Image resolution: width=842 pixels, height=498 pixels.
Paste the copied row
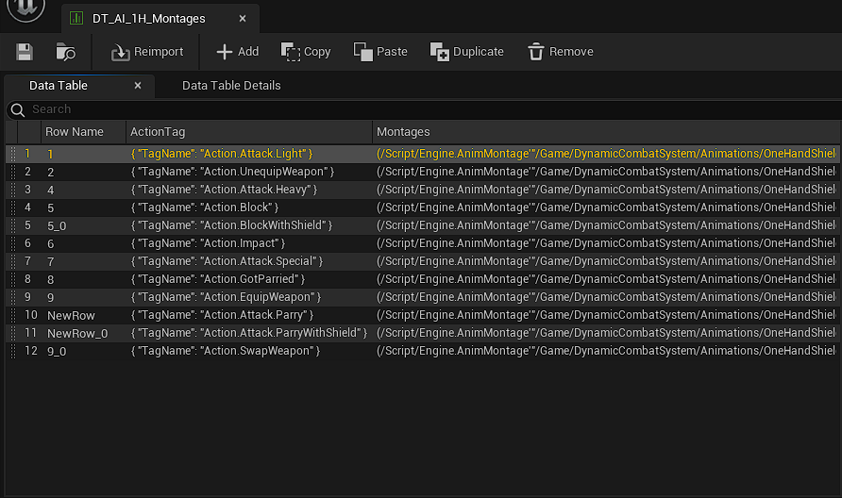click(x=380, y=52)
